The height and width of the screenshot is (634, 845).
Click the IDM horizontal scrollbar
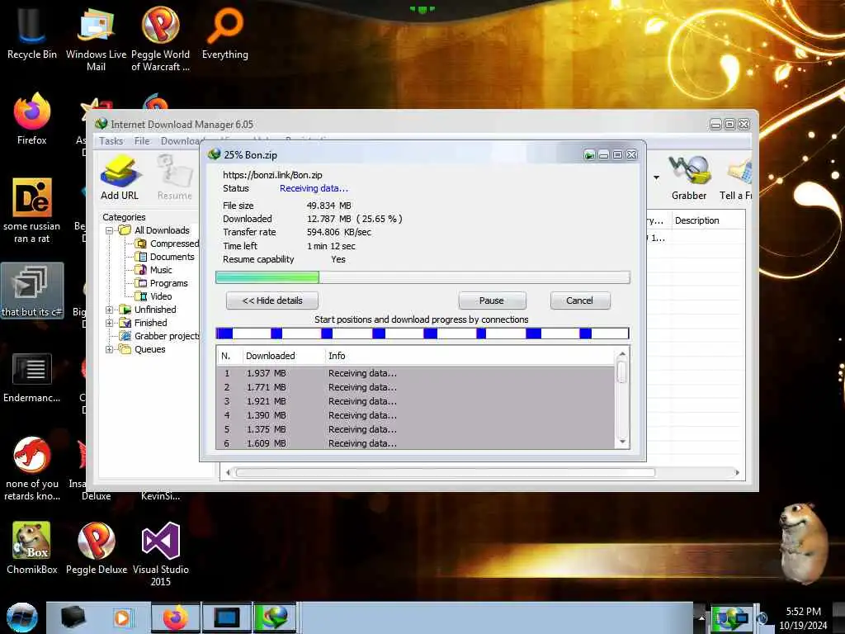pos(445,472)
